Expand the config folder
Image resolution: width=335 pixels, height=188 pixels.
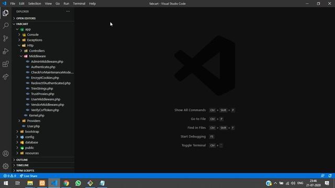point(43,137)
